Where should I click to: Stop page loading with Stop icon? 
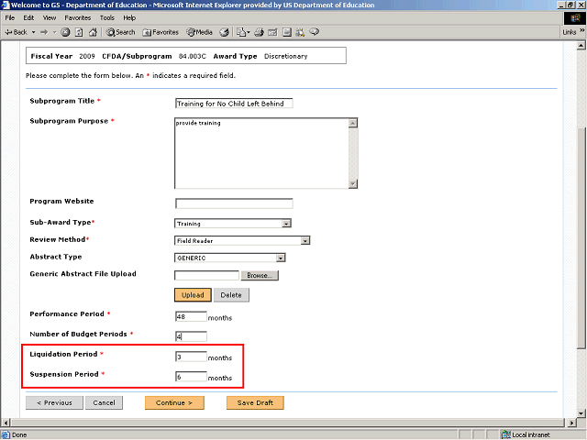(x=65, y=32)
